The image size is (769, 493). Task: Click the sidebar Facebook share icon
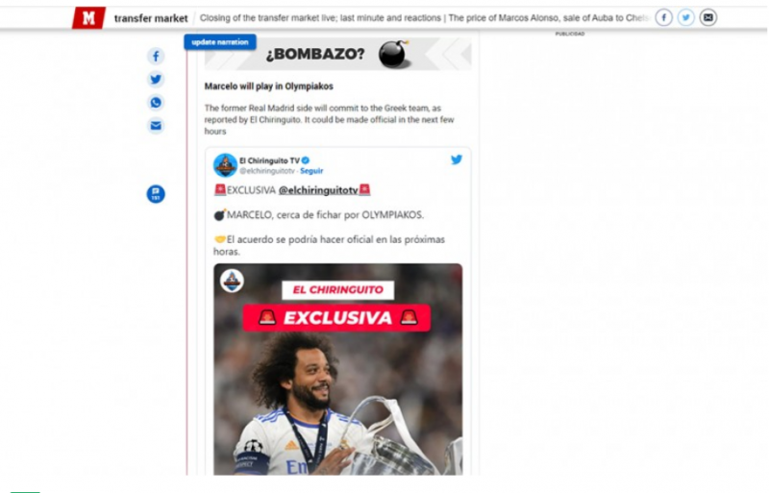pyautogui.click(x=156, y=56)
